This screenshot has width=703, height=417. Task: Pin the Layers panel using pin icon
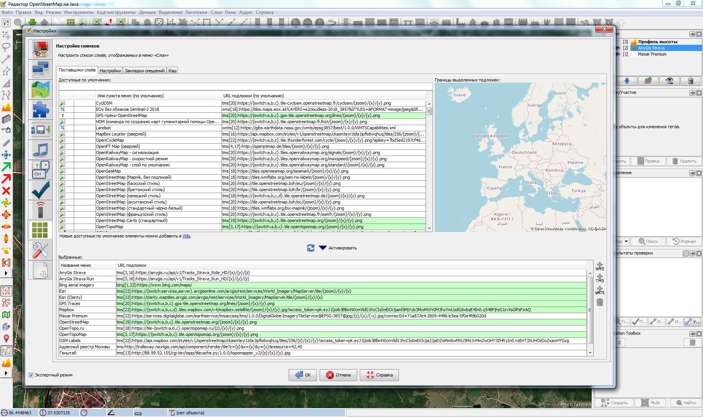coord(693,34)
